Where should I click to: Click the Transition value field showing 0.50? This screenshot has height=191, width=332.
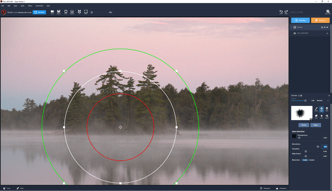click(x=325, y=151)
